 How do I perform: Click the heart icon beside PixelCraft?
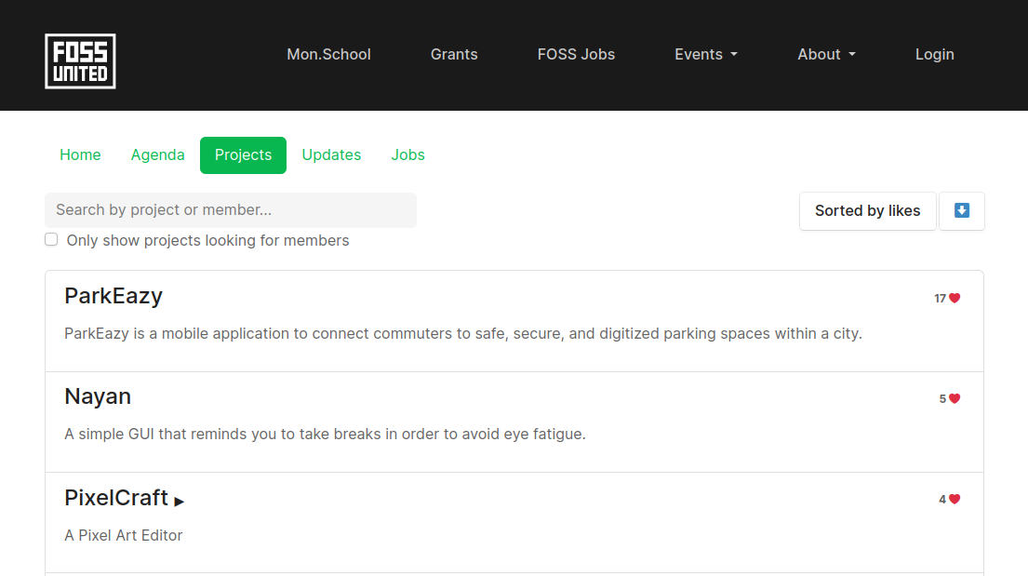[x=955, y=499]
